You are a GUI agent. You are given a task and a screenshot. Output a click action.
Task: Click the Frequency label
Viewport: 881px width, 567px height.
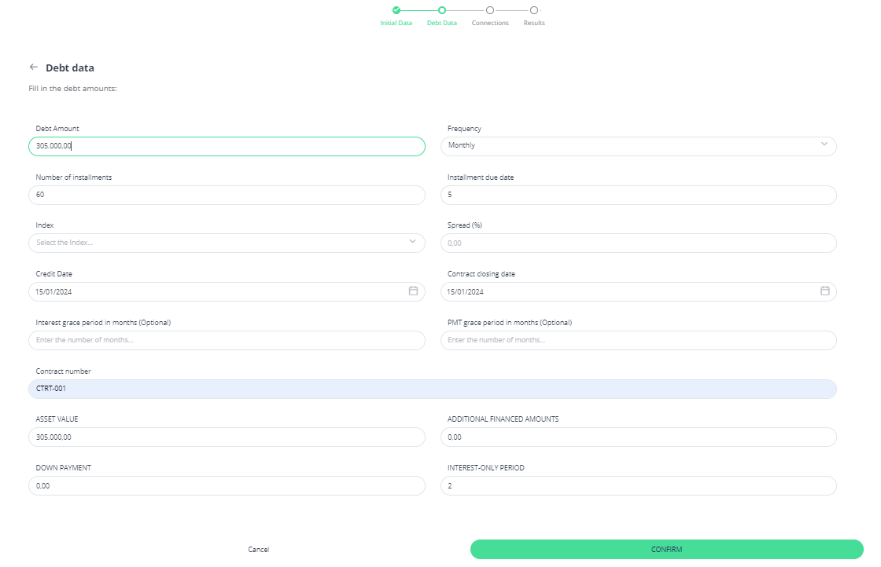(464, 129)
